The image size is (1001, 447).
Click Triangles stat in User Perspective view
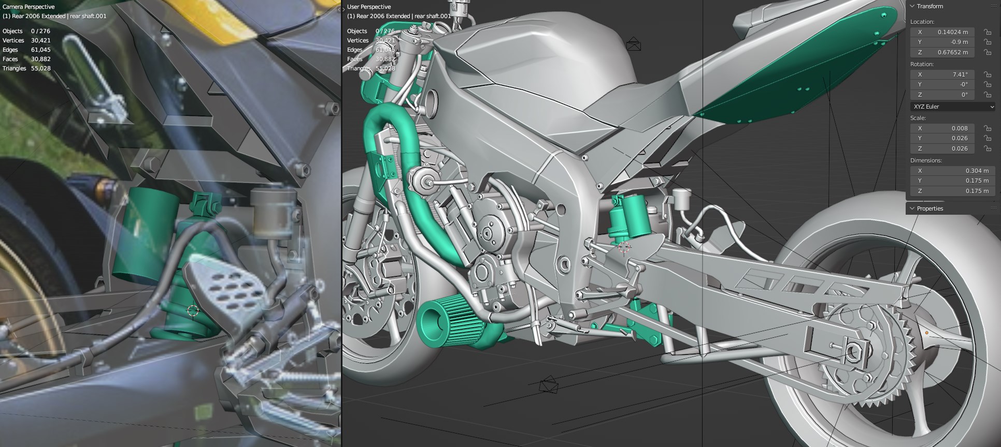click(x=371, y=68)
